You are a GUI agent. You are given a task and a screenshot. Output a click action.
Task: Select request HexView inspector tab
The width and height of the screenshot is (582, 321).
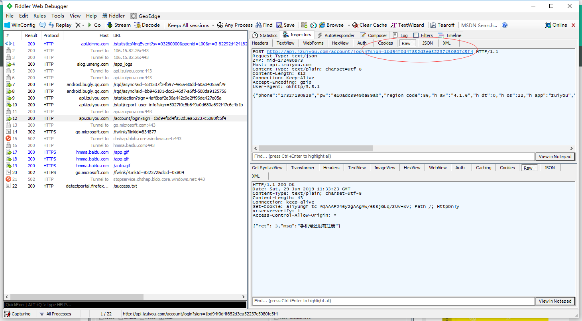click(x=340, y=43)
